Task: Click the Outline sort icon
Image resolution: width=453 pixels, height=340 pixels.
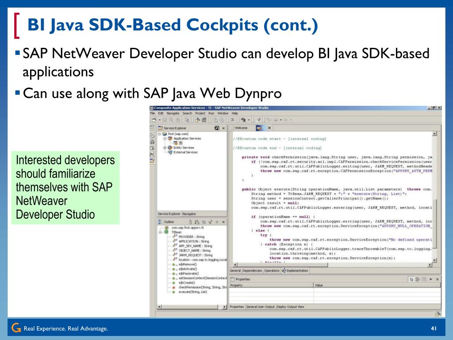Action: (x=197, y=222)
